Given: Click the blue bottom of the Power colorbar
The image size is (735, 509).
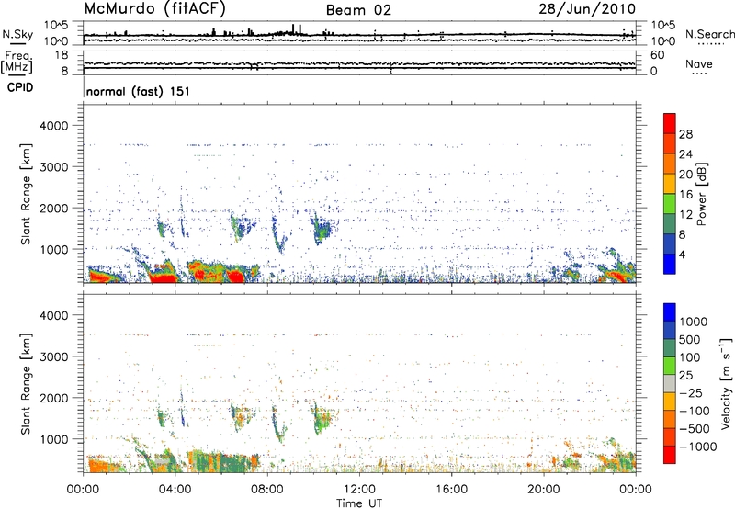Looking at the screenshot, I should point(670,264).
